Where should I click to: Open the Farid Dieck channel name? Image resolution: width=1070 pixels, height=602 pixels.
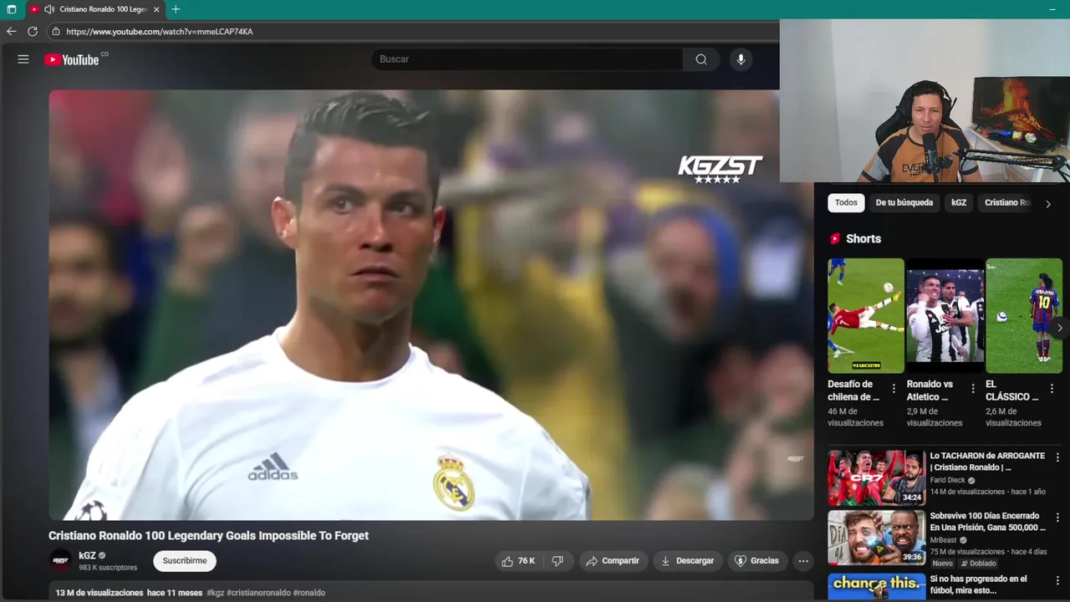coord(947,481)
